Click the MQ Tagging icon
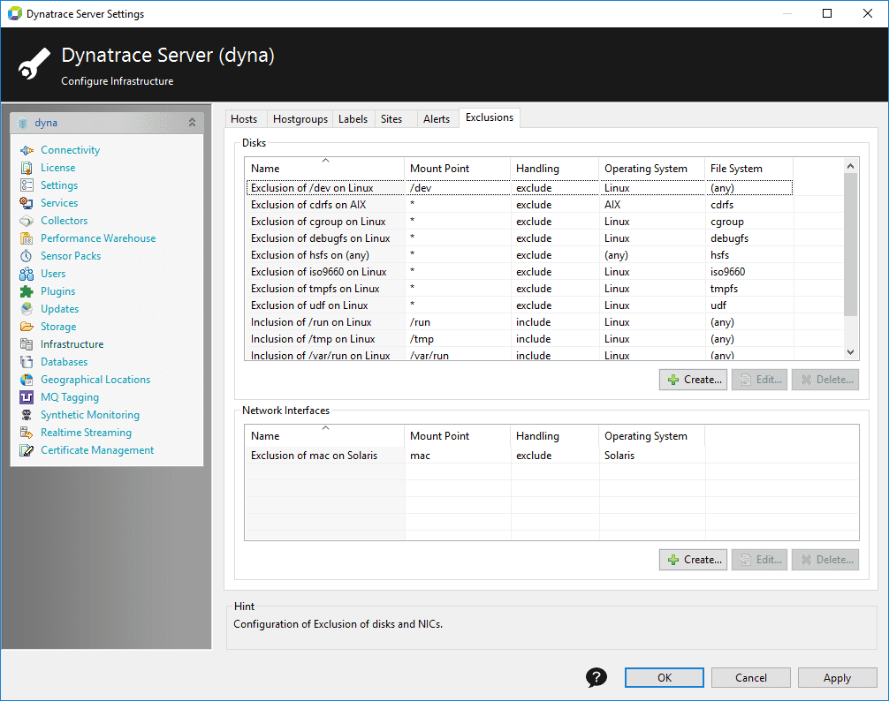This screenshot has width=889, height=701. (x=27, y=397)
